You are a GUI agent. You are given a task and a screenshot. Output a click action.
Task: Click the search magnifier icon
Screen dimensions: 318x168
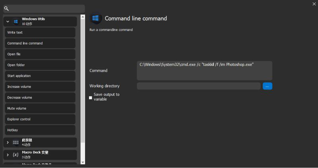coord(6,8)
